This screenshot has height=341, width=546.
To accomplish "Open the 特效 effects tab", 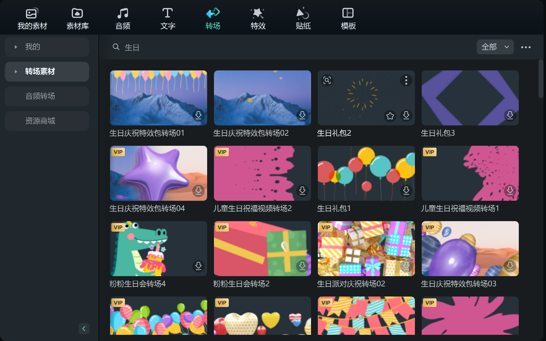I will coord(258,19).
